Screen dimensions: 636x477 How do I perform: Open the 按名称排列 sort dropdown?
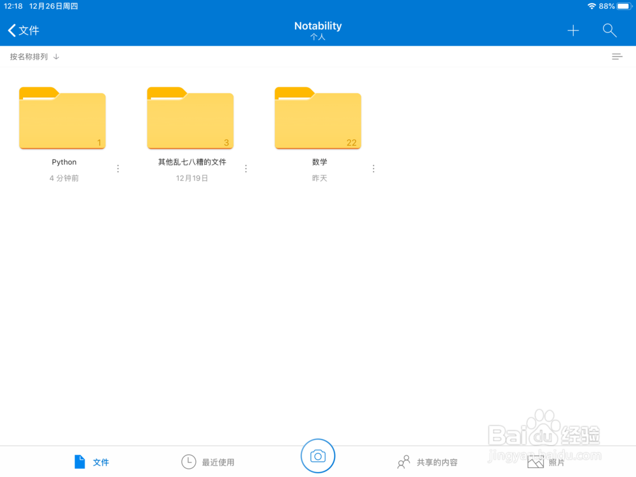pos(34,57)
